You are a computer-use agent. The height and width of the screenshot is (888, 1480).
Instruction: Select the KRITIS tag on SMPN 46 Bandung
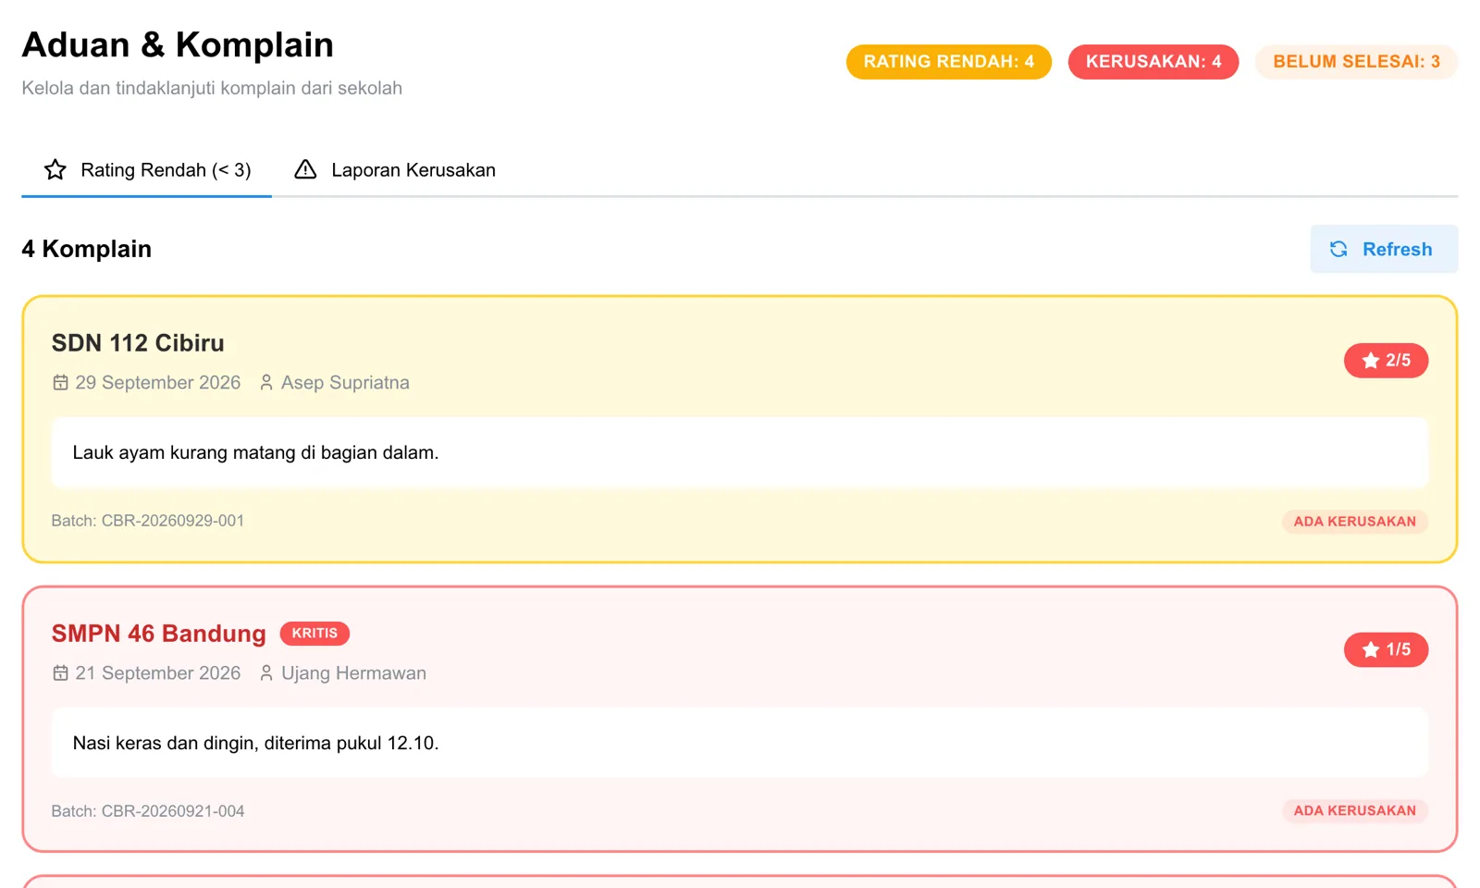point(314,633)
